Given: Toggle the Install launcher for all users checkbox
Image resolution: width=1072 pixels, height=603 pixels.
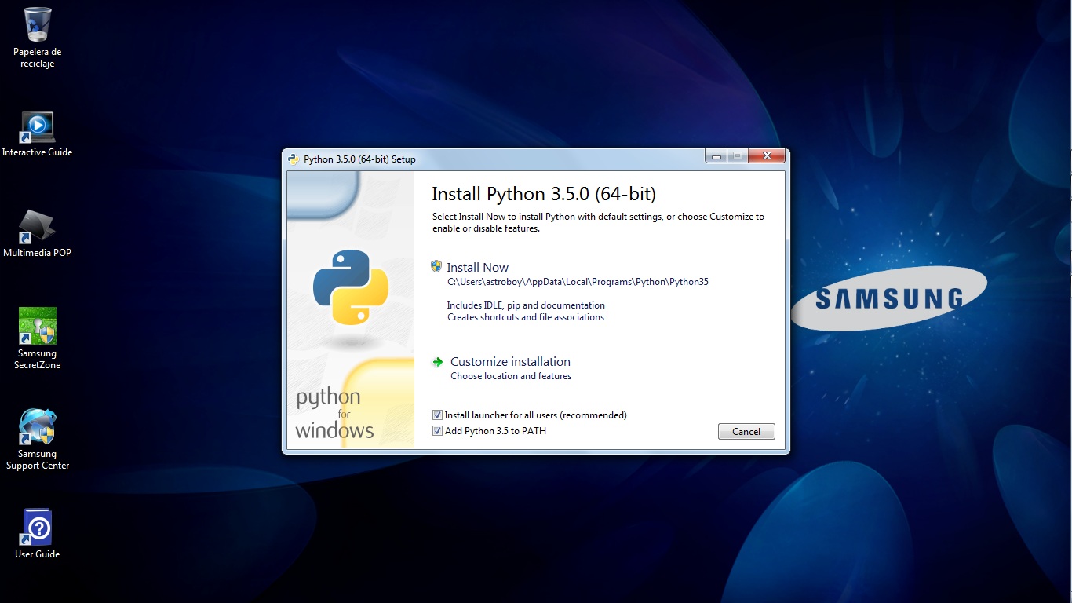Looking at the screenshot, I should pyautogui.click(x=437, y=415).
